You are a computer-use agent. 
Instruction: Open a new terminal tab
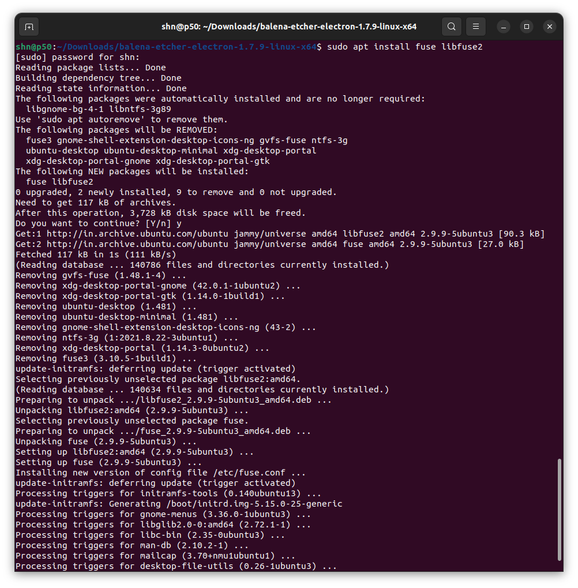click(29, 27)
